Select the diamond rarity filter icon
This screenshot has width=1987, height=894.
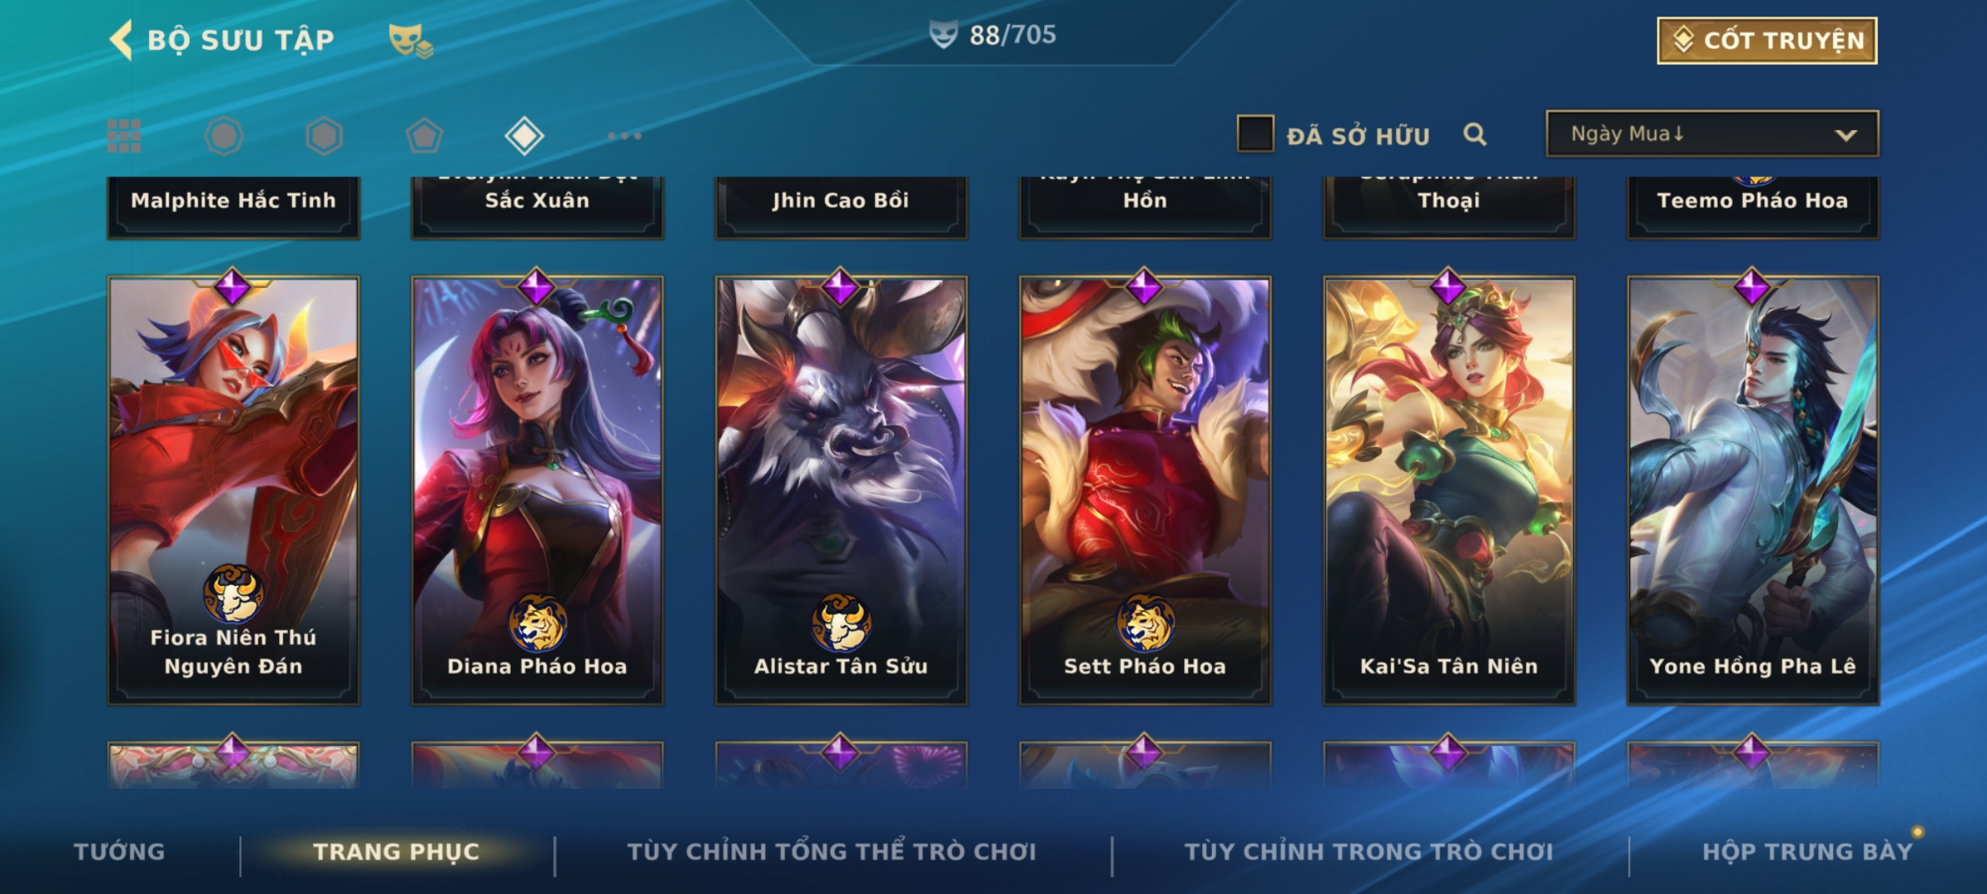[x=524, y=136]
